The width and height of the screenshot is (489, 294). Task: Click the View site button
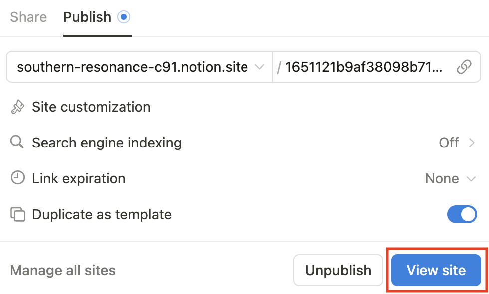pyautogui.click(x=436, y=270)
